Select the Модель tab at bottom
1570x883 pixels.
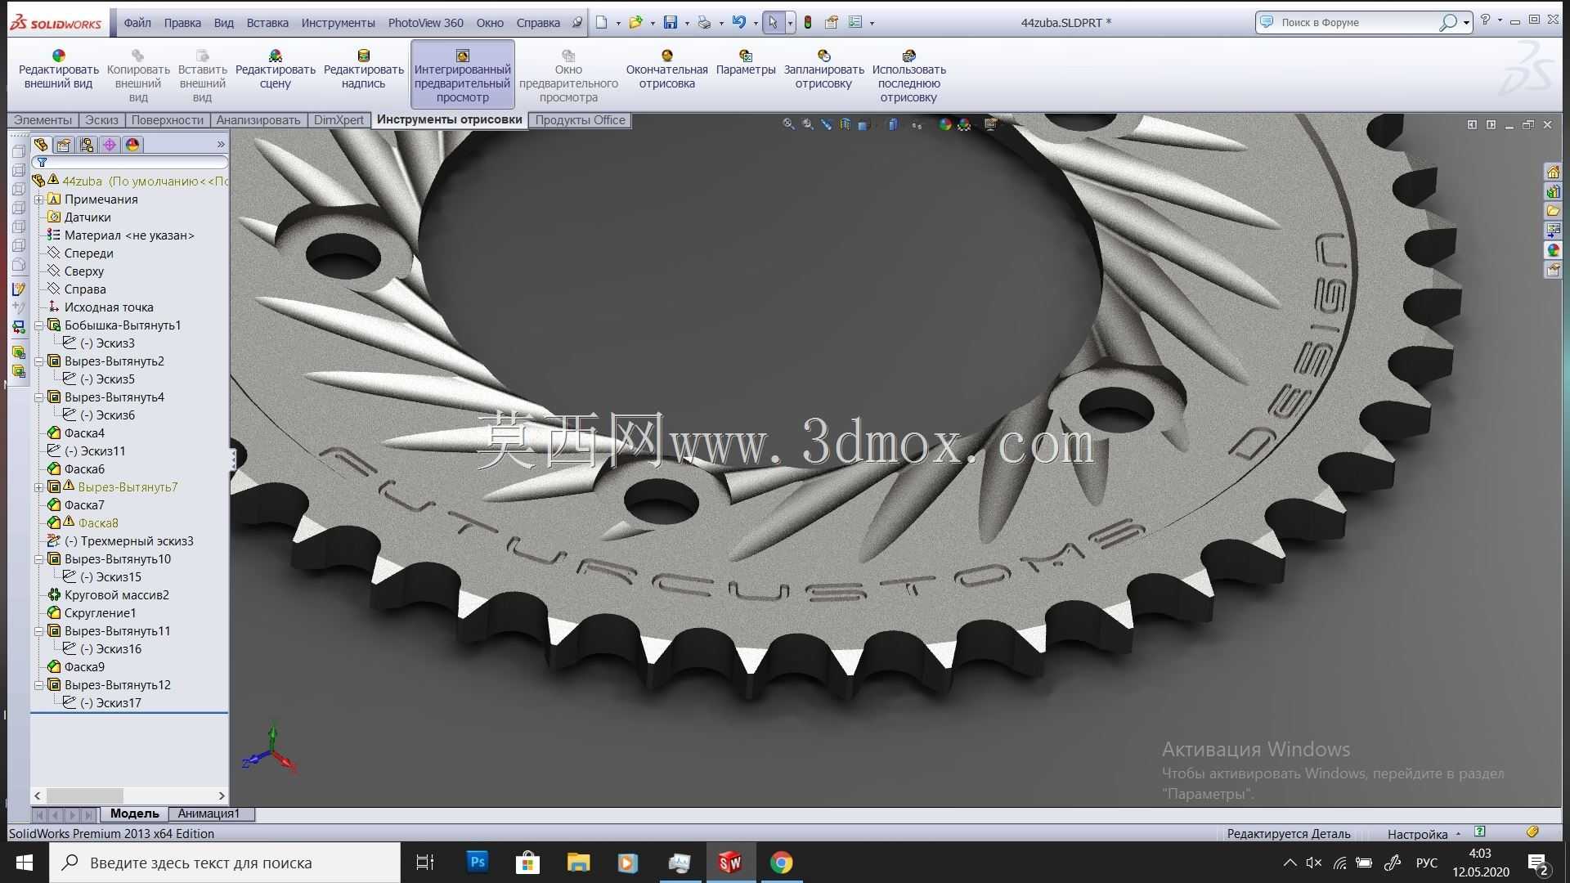pyautogui.click(x=134, y=814)
